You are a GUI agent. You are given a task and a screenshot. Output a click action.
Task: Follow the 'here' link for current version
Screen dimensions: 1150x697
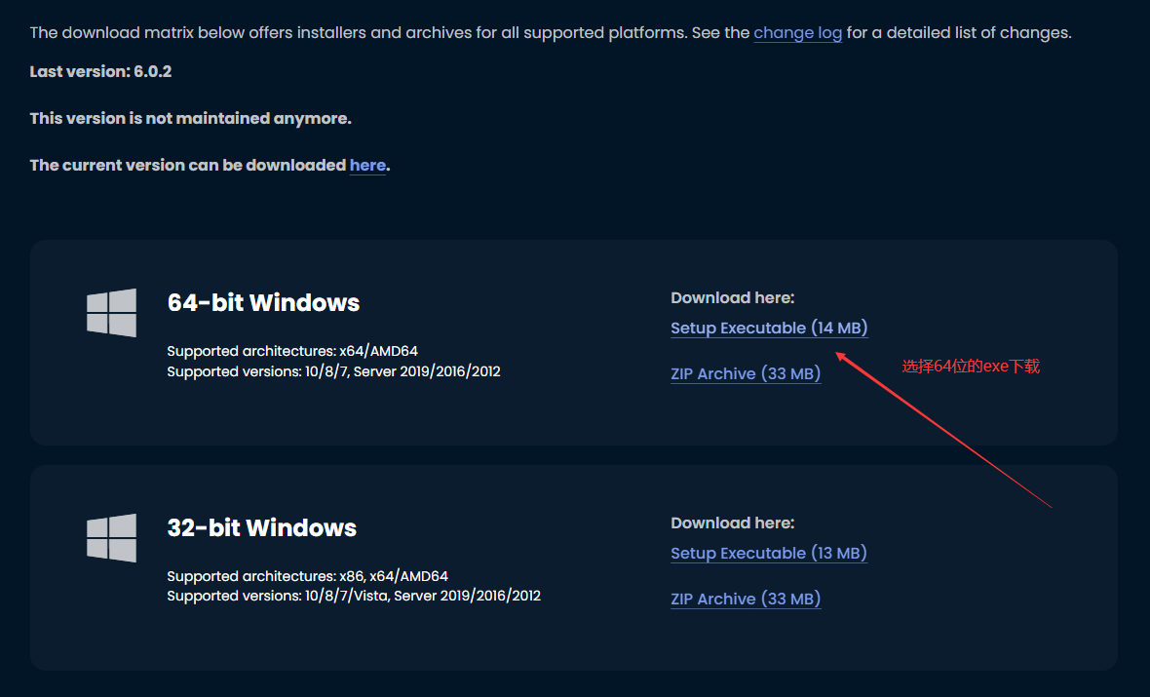367,165
